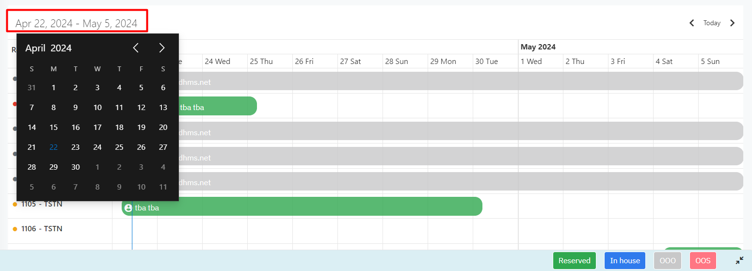
Task: Open the date range picker field
Action: 77,23
